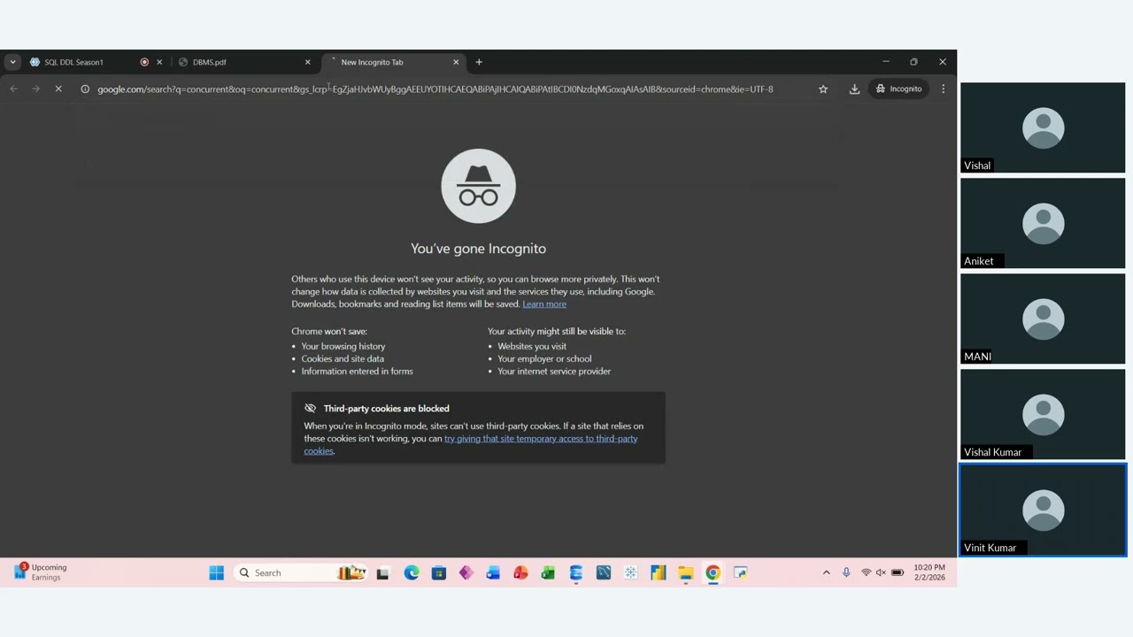Open Task View from taskbar
The height and width of the screenshot is (637, 1133).
pos(382,572)
